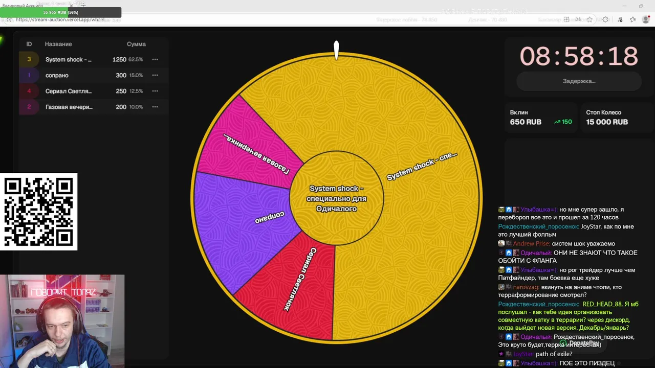This screenshot has width=655, height=368.
Task: Open a new browser tab
Action: [x=83, y=5]
